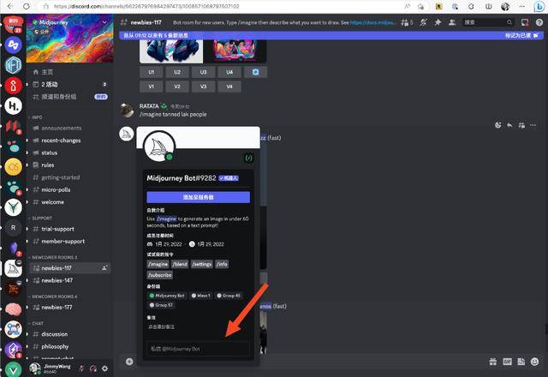548x377 pixels.
Task: Open pinned messages with the pin icon
Action: pos(438,22)
